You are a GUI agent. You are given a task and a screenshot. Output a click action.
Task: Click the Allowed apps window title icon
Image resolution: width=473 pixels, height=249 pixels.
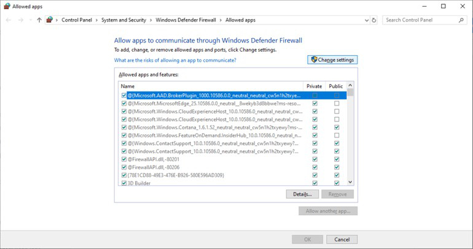click(7, 6)
